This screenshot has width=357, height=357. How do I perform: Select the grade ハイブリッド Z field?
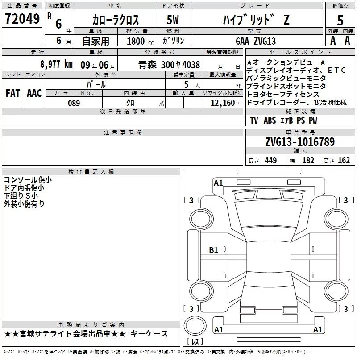point(256,20)
